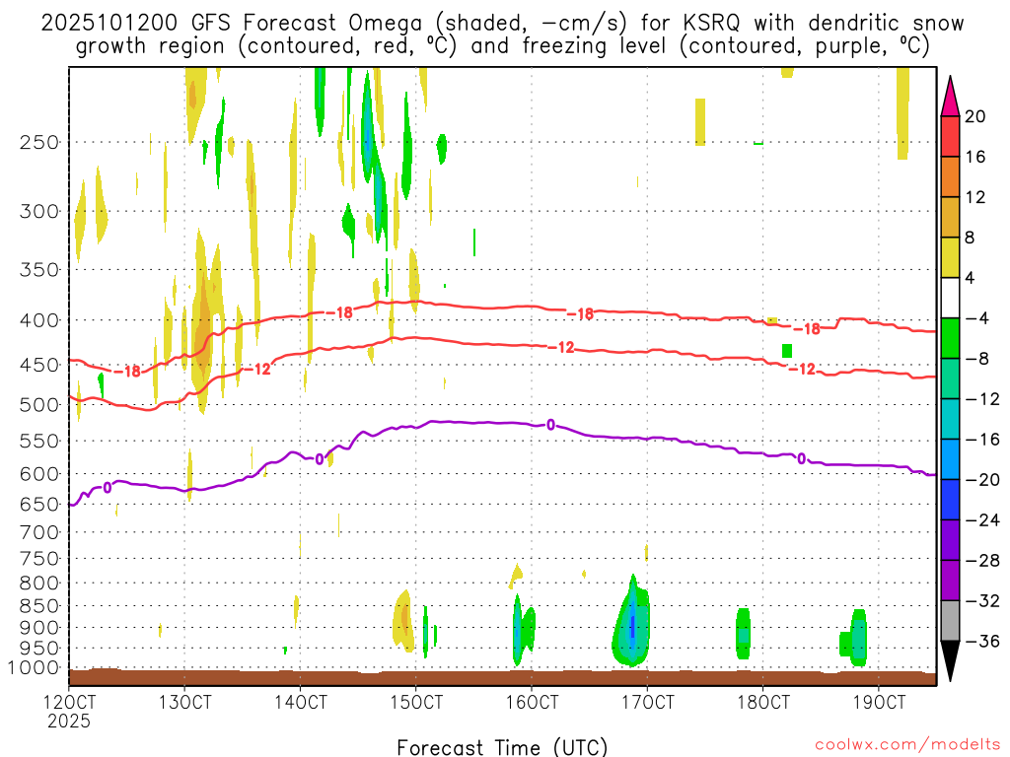
Task: Click the blue omega core near 170CT, 900 mb
Action: [632, 626]
